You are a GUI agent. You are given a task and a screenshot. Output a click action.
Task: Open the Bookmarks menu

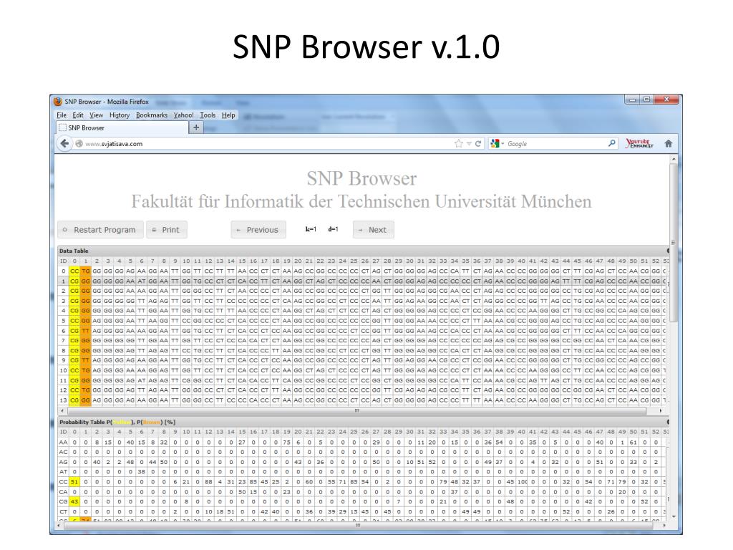(152, 115)
